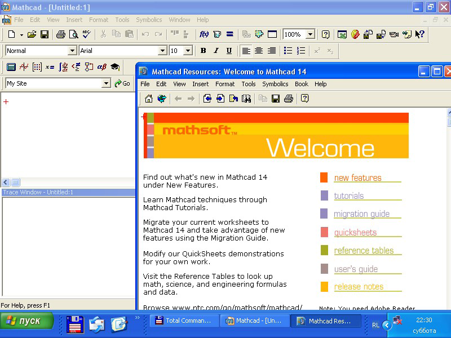Screen dimensions: 451x338
Task: Enable Align Left paragraph button
Action: [x=246, y=51]
